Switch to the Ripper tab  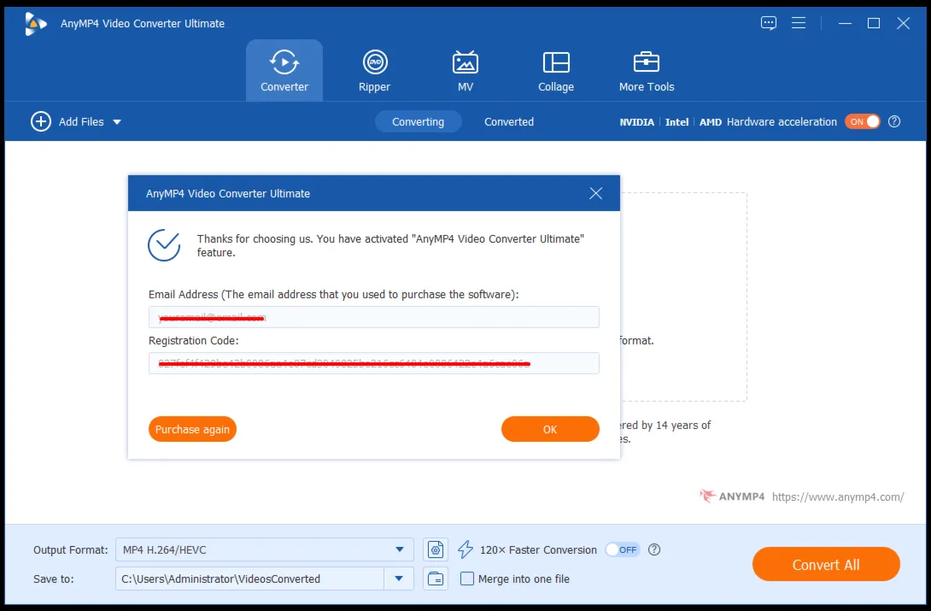[x=375, y=71]
